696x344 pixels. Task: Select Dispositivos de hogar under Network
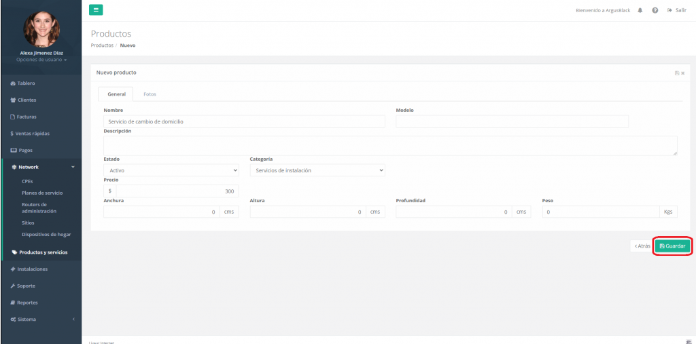[46, 235]
